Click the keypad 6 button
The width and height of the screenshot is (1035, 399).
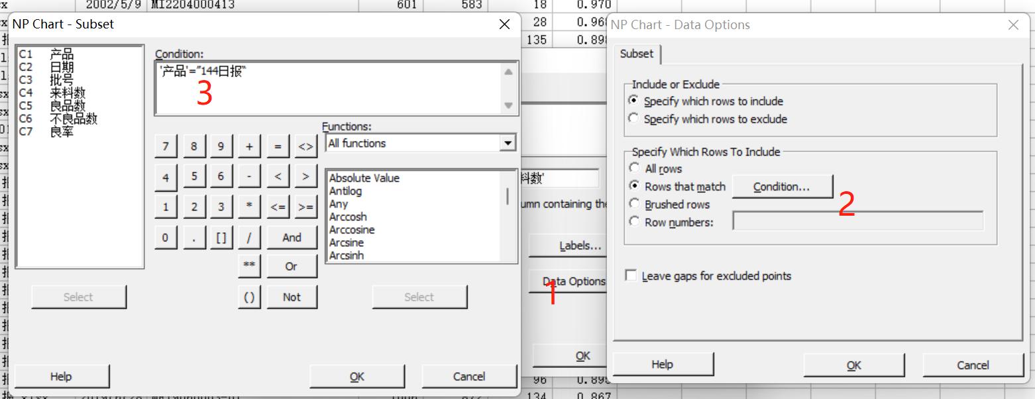click(221, 177)
